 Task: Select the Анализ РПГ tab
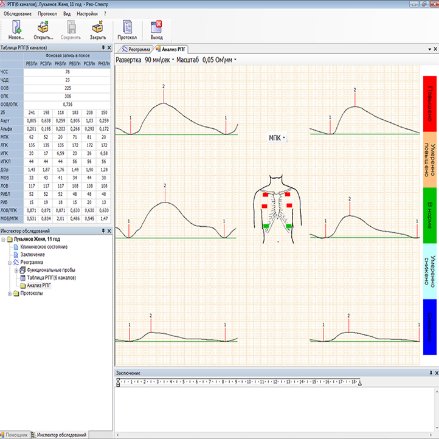(x=171, y=49)
